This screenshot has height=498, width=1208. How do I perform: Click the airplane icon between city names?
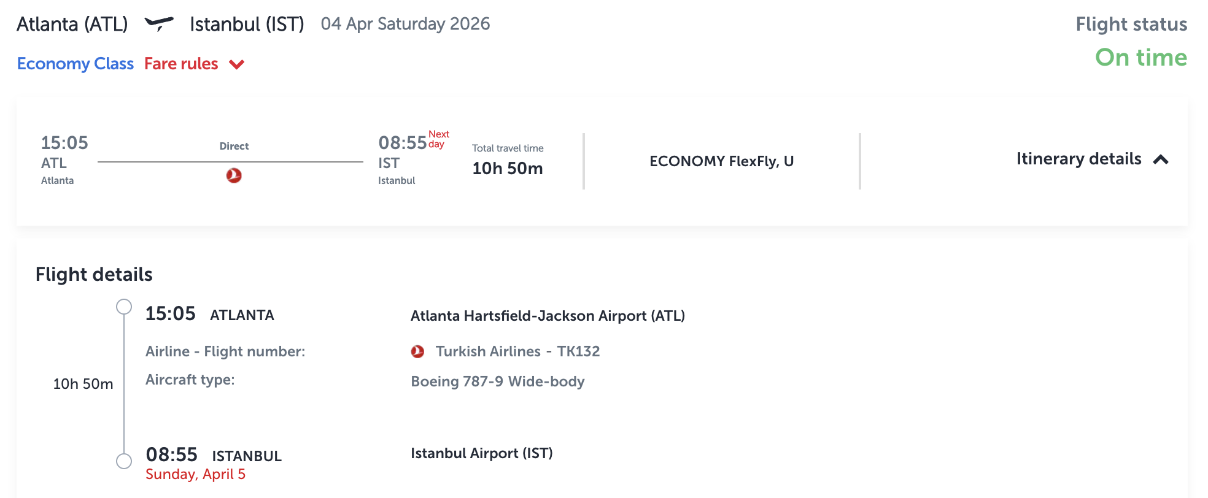(159, 24)
